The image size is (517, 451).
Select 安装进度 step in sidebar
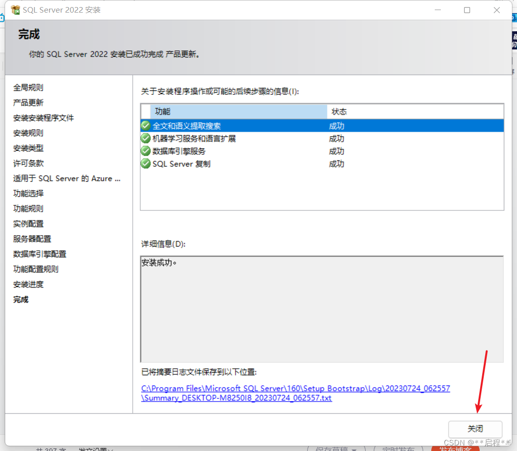pos(28,284)
